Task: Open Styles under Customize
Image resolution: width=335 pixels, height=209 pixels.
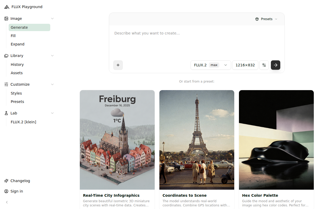Action: pos(29,93)
